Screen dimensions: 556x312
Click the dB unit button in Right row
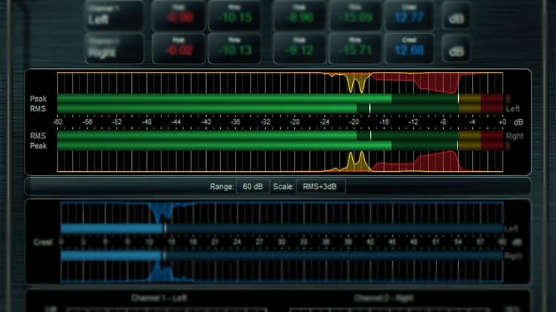pos(456,50)
